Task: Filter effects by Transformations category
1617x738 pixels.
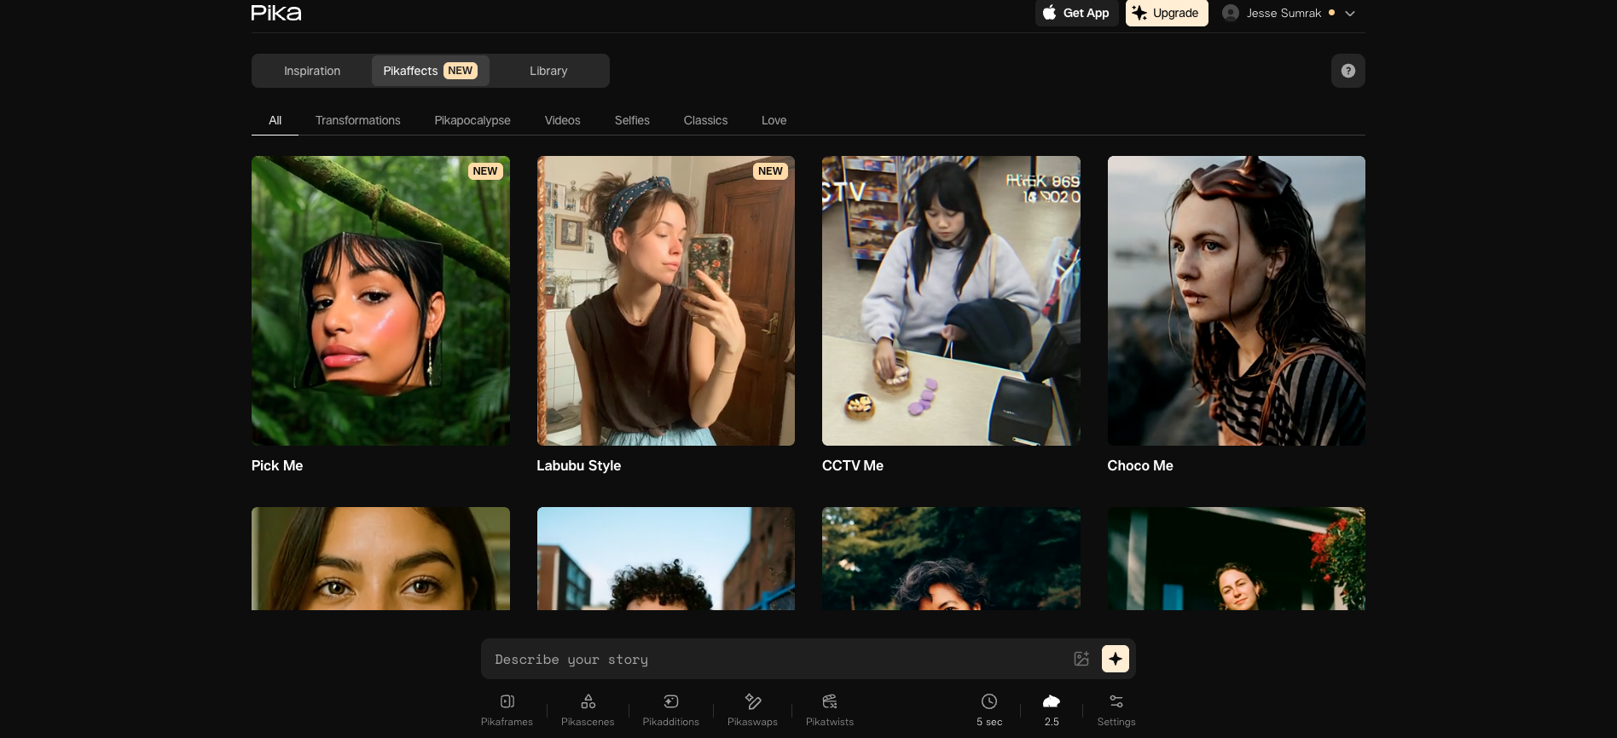Action: [x=357, y=120]
